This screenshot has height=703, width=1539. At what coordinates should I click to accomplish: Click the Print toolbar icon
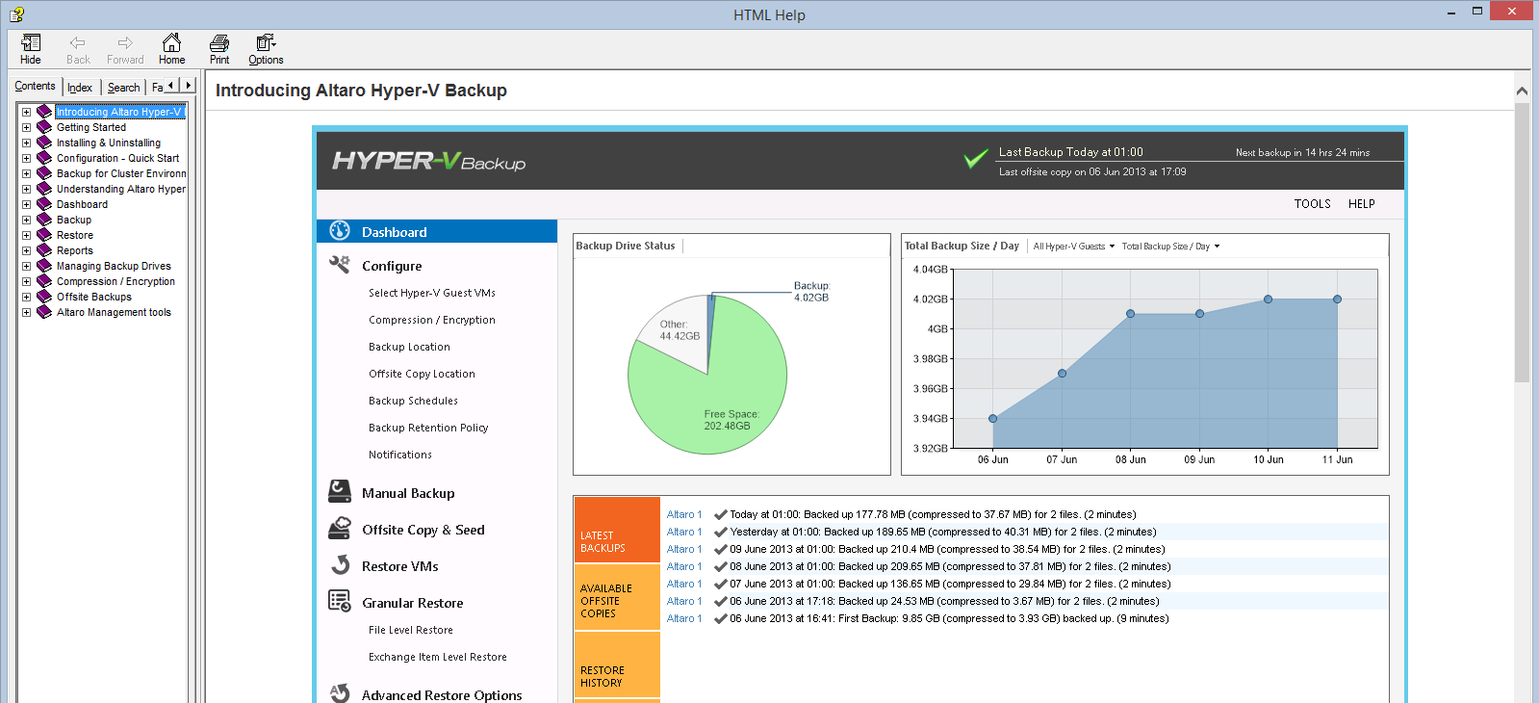(x=219, y=49)
